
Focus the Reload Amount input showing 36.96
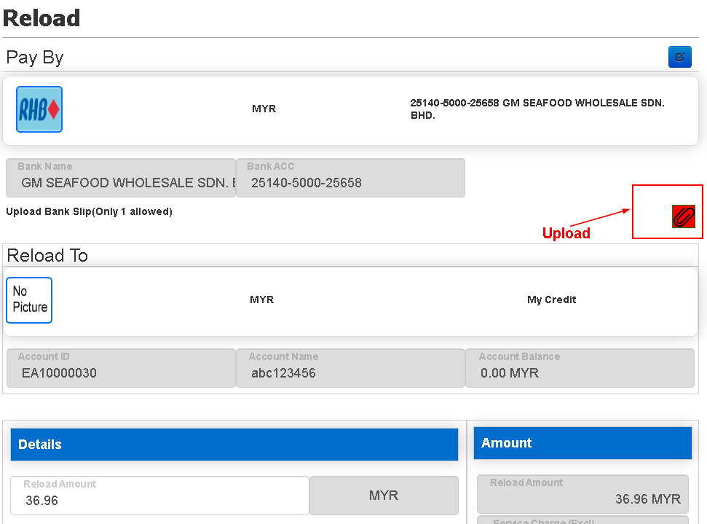point(159,496)
